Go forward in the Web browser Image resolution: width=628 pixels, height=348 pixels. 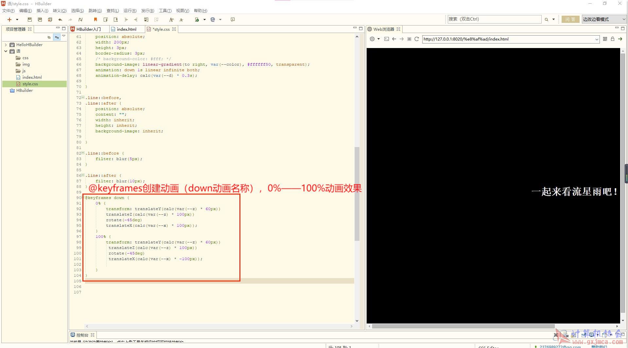402,39
